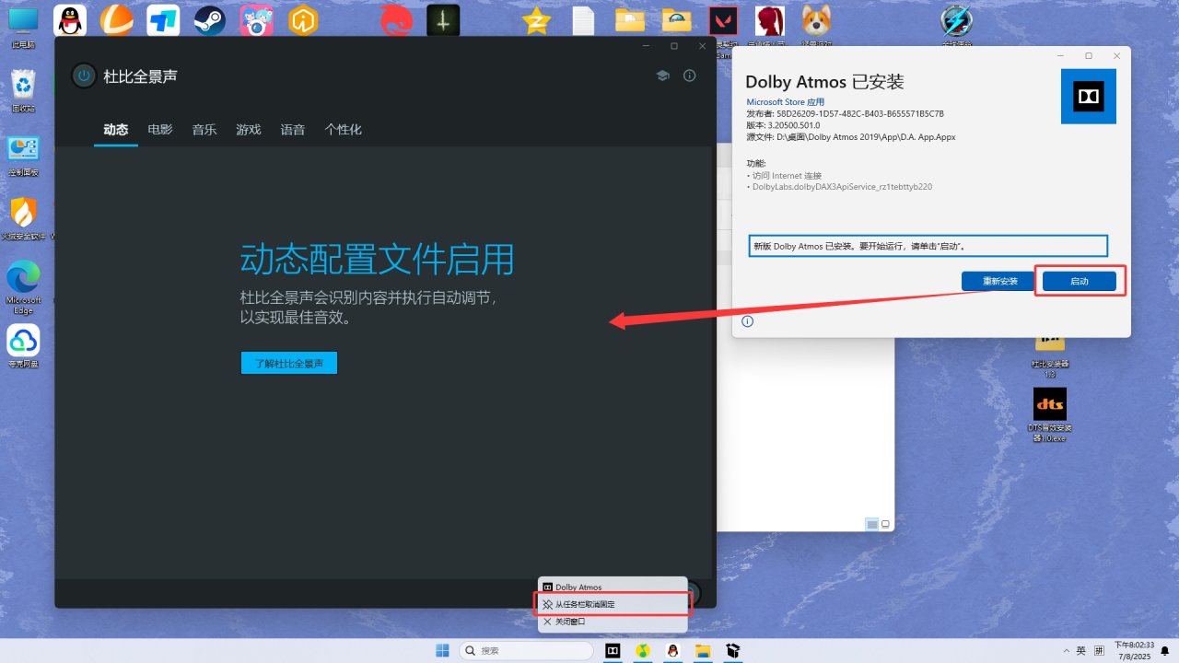The image size is (1179, 663).
Task: Select the Microsoft Edge desktop icon
Action: [x=23, y=287]
